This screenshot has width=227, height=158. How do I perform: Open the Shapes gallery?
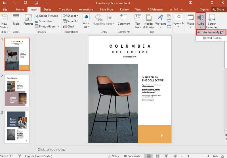click(x=70, y=16)
